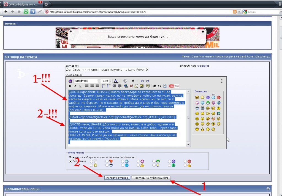Center-align the message text
This screenshot has height=196, width=282.
[92, 86]
